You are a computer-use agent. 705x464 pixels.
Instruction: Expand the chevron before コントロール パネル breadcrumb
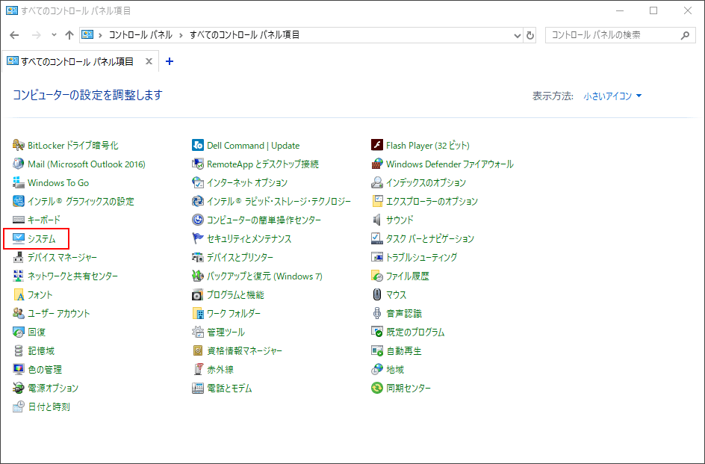[x=100, y=35]
